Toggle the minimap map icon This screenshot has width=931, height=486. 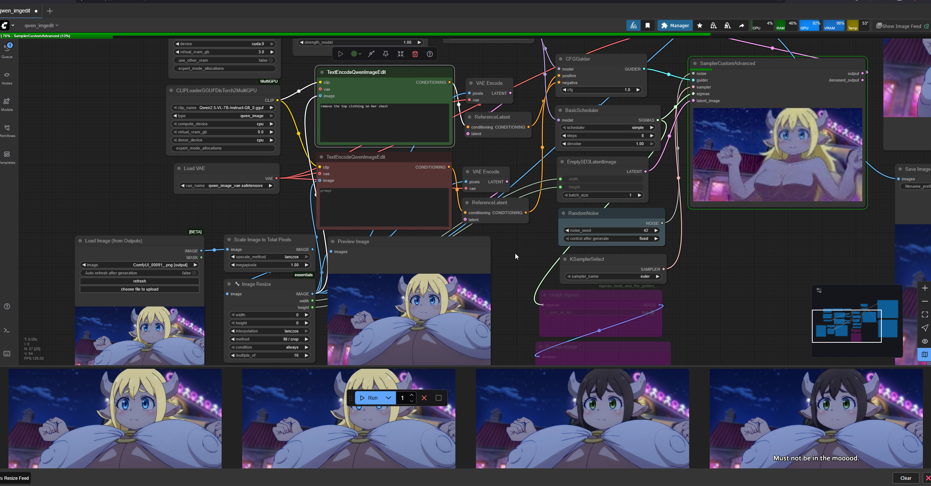[x=924, y=354]
